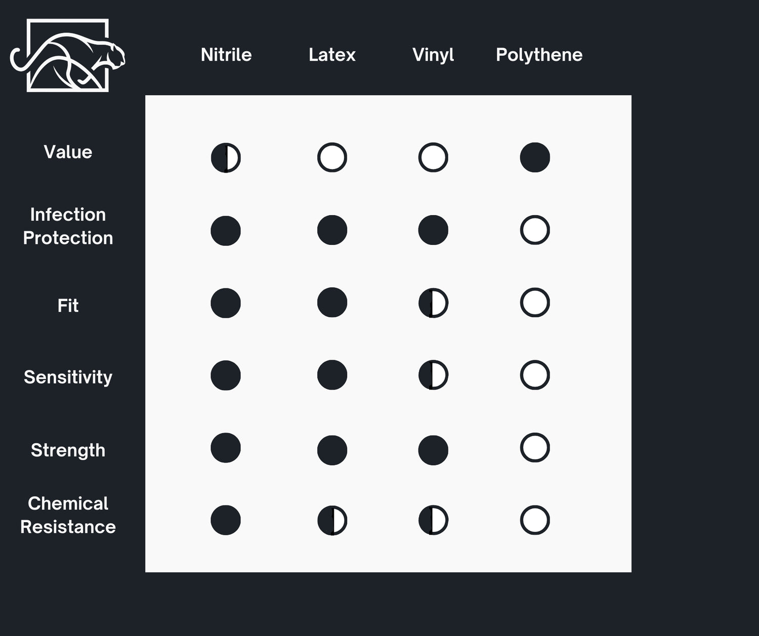Click the empty Polythene Chemical Resistance circle
This screenshot has width=759, height=636.
click(x=535, y=520)
